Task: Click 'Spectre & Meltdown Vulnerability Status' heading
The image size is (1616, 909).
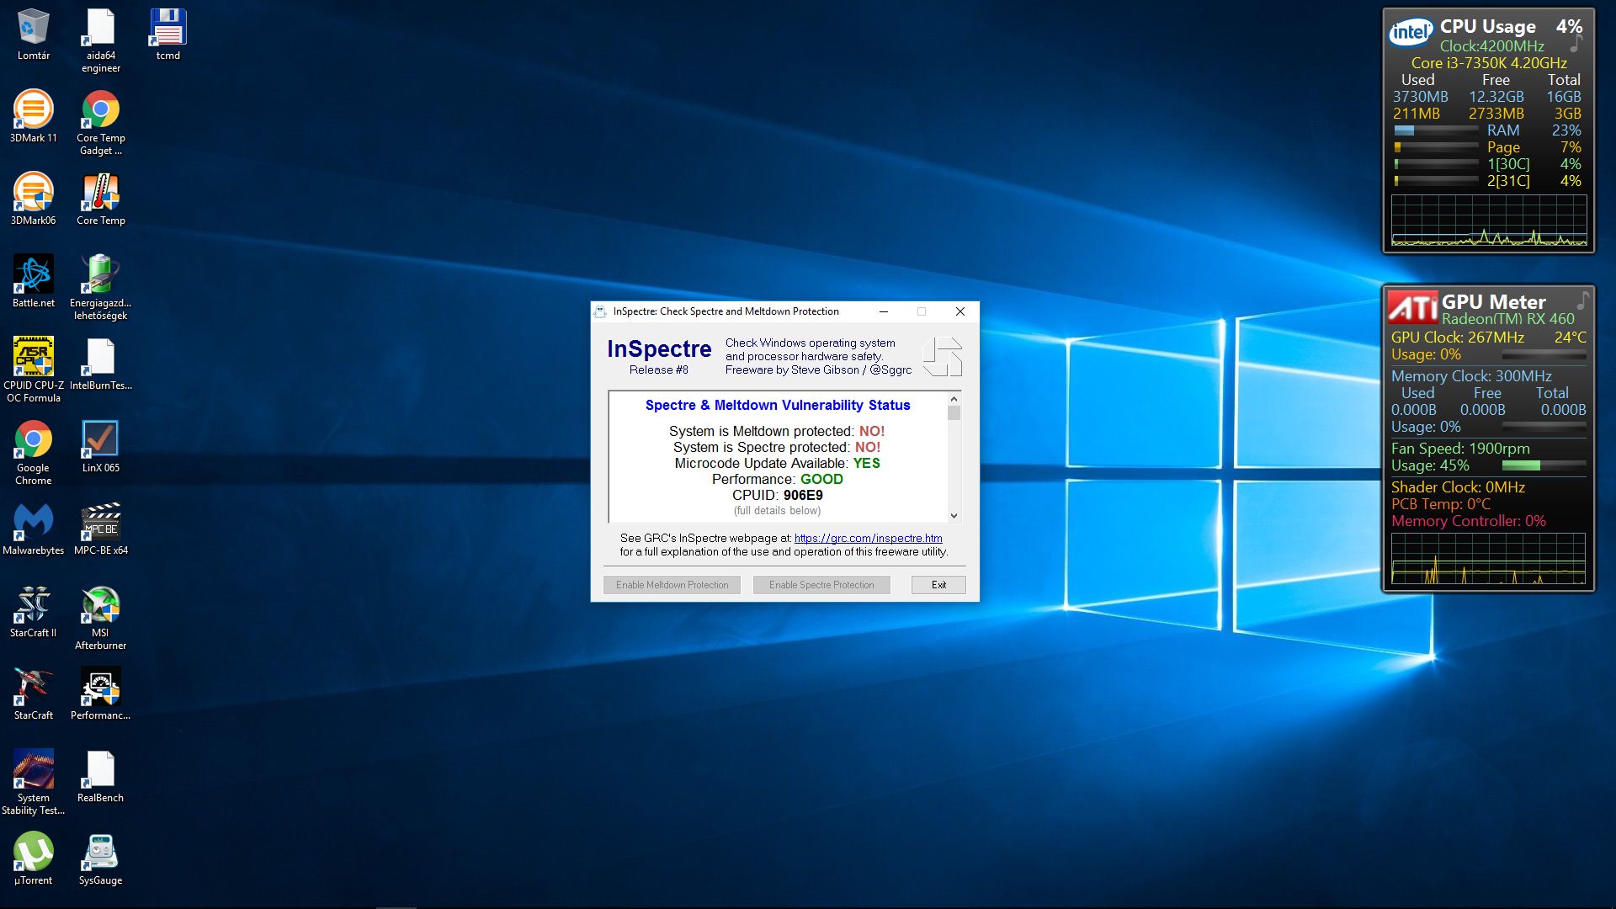Action: (x=778, y=405)
